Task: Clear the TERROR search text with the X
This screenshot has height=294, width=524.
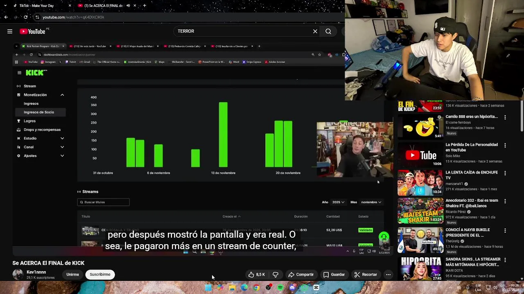Action: [315, 31]
